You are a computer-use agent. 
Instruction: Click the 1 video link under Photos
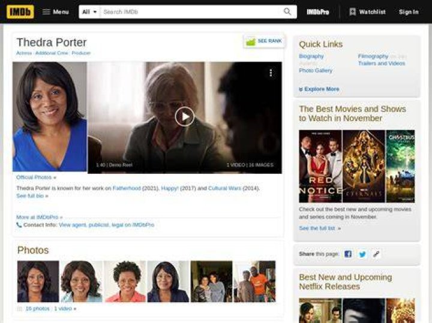[65, 309]
